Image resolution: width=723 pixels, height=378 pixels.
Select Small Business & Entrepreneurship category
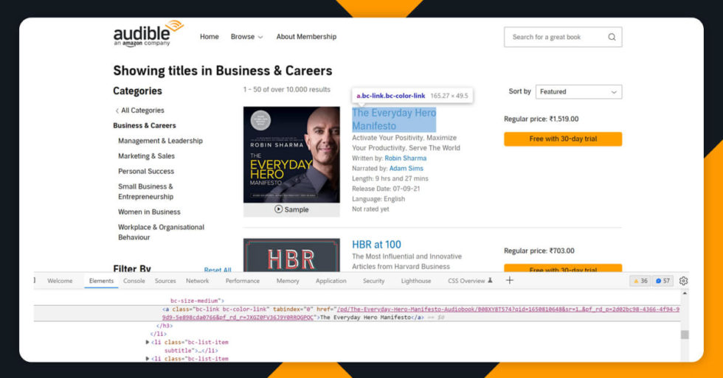(146, 192)
